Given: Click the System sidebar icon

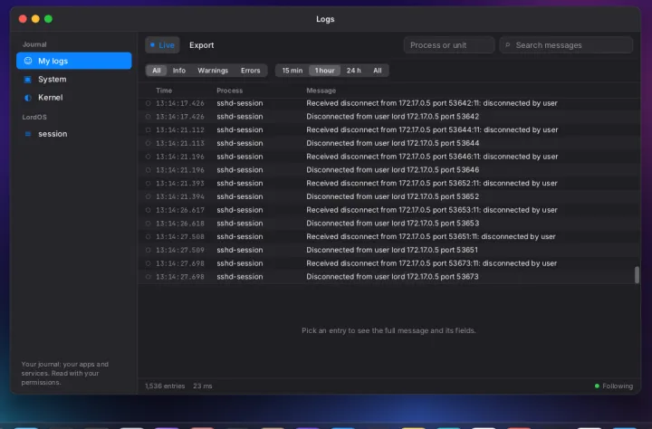Looking at the screenshot, I should (x=28, y=80).
